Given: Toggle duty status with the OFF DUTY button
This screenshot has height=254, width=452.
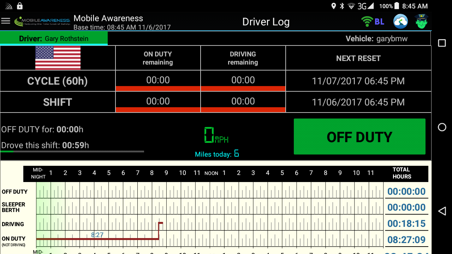Looking at the screenshot, I should (359, 137).
